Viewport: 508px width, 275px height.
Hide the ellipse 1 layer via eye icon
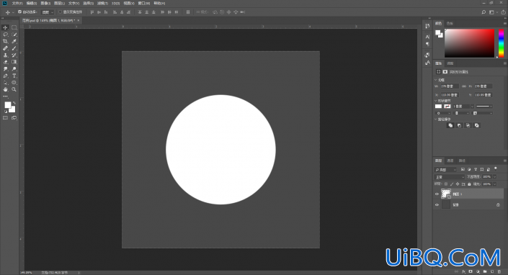pos(437,194)
